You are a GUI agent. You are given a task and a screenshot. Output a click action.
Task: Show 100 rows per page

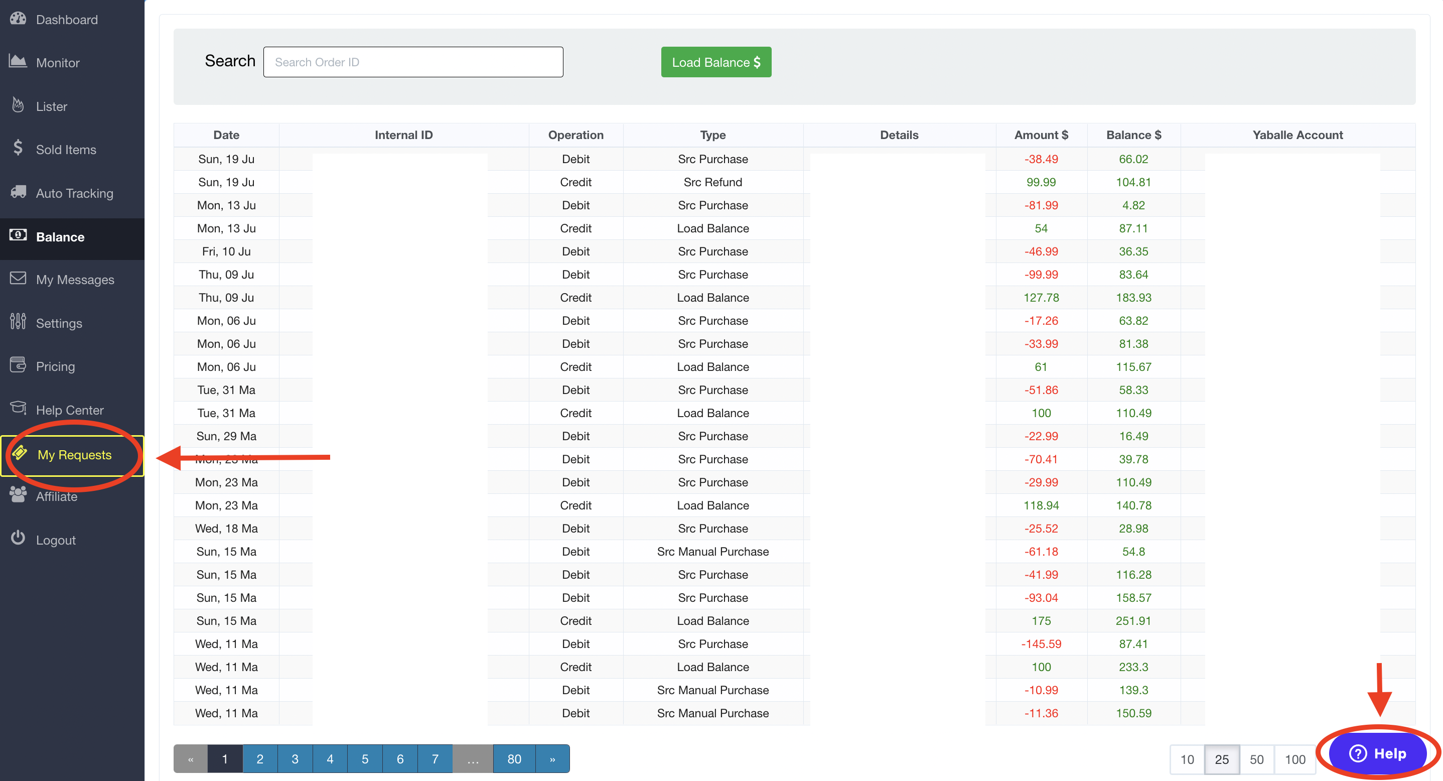(x=1294, y=759)
